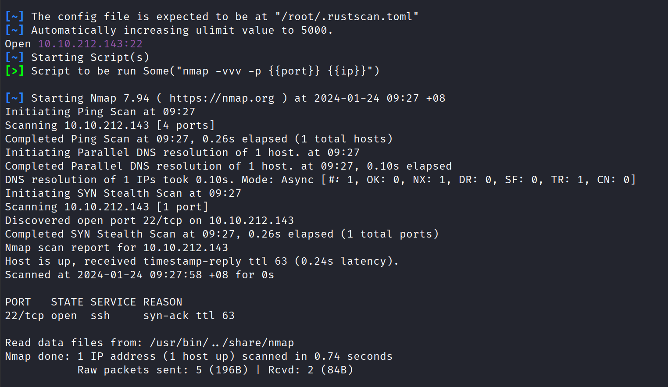Click the [~] marker before "Starting Nmap 7.94"

click(14, 98)
